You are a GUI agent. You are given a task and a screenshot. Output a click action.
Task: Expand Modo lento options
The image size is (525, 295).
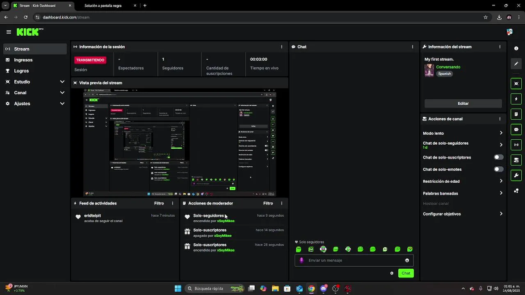coord(501,133)
